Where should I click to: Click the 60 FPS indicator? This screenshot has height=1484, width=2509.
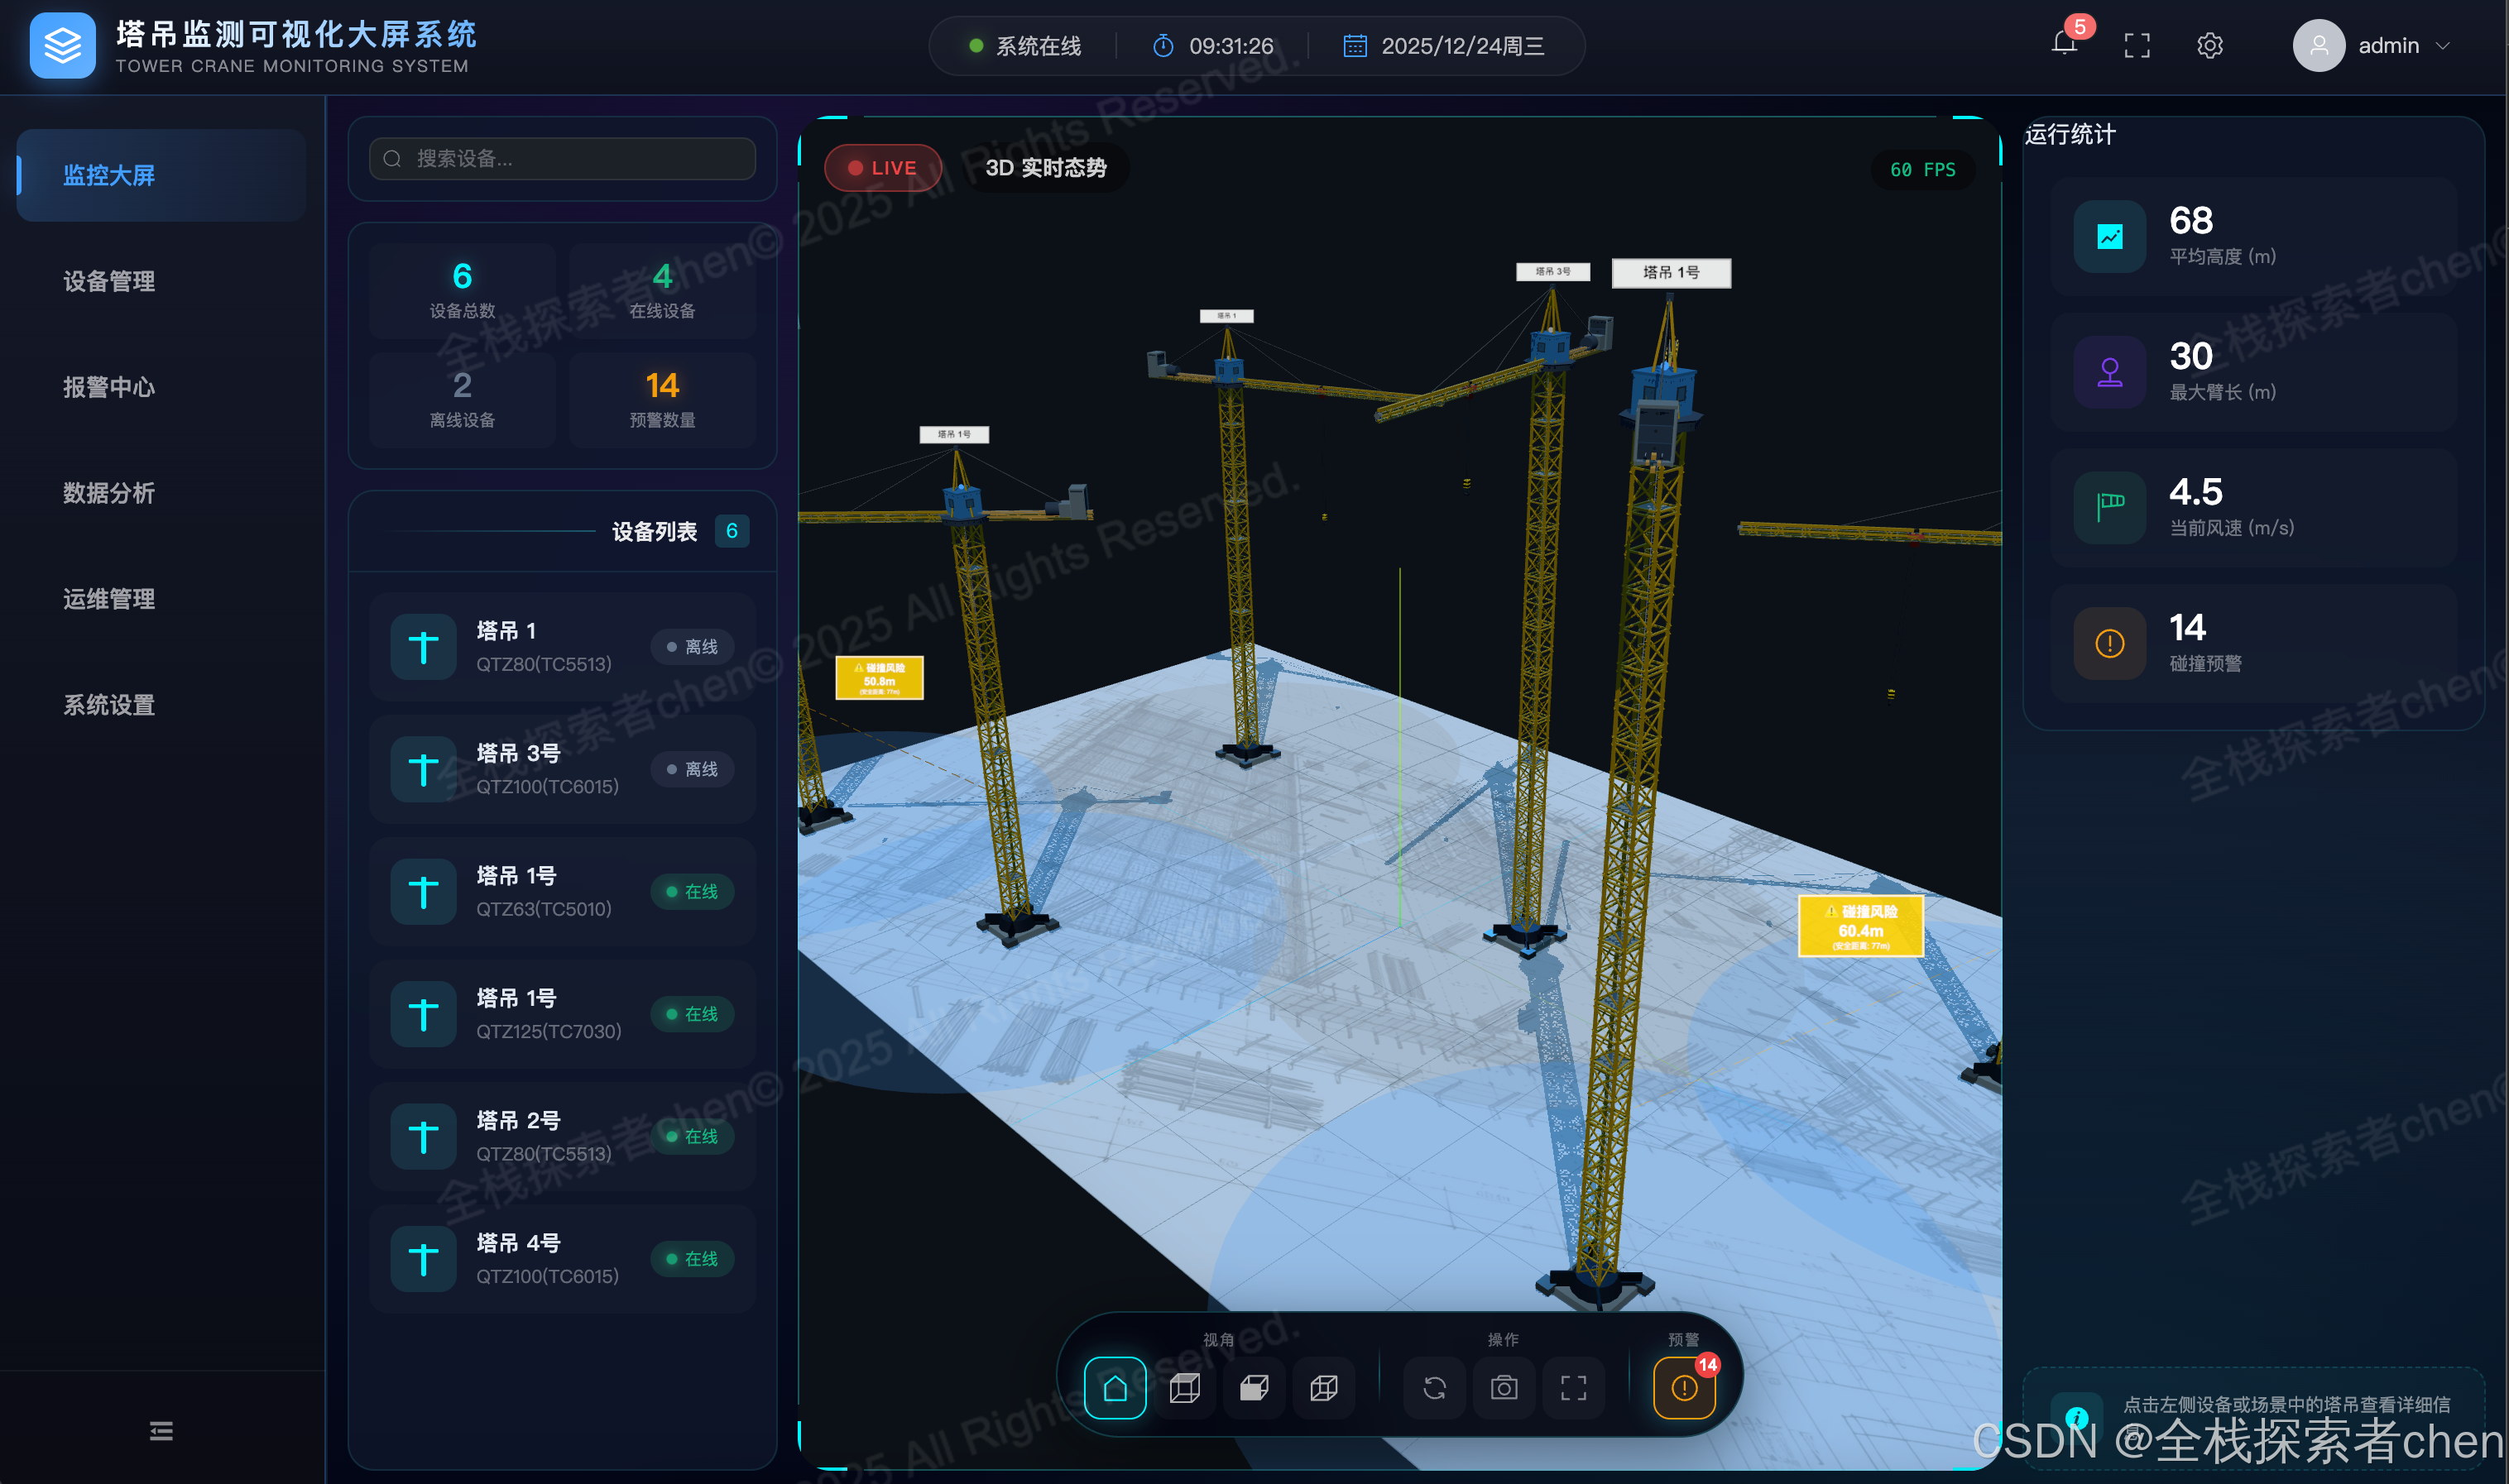pos(1921,170)
